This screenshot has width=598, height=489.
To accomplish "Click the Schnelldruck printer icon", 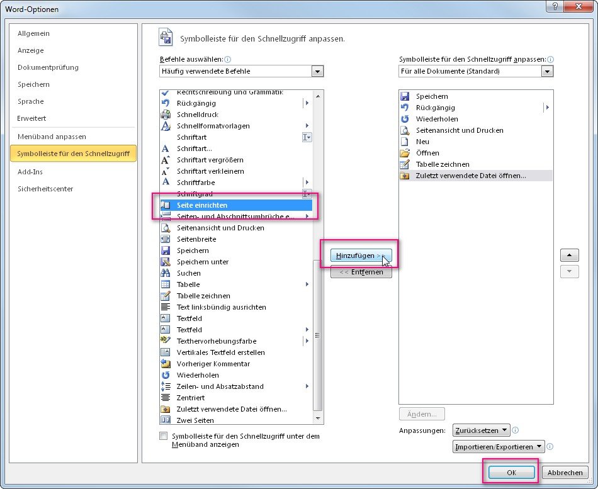I will pyautogui.click(x=166, y=115).
